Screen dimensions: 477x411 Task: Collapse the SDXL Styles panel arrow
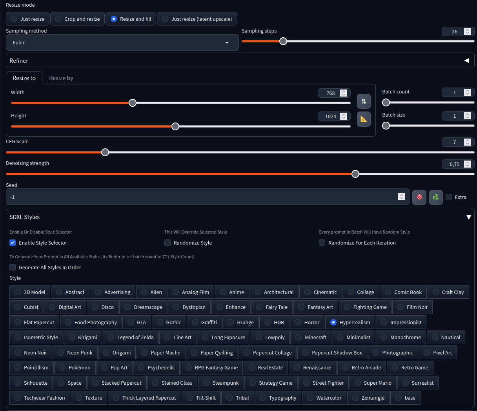coord(468,217)
